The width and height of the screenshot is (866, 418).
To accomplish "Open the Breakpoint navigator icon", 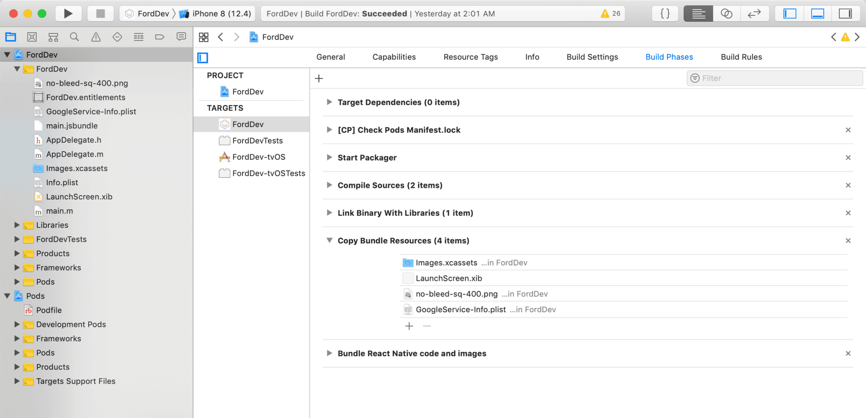I will [x=160, y=37].
